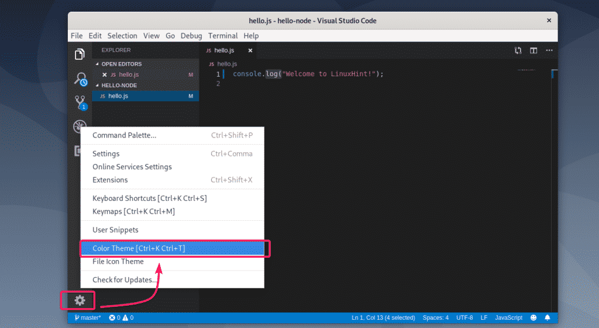599x328 pixels.
Task: Click the errors and warnings count
Action: 121,317
